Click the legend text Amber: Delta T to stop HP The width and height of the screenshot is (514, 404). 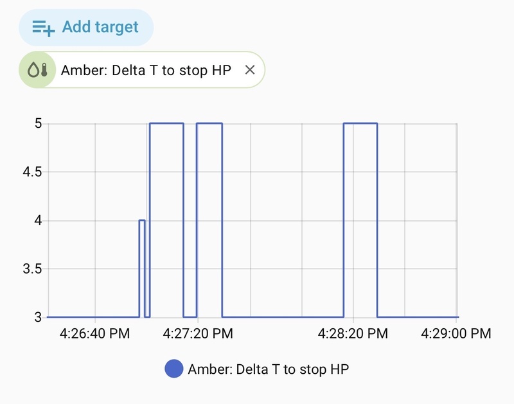269,369
